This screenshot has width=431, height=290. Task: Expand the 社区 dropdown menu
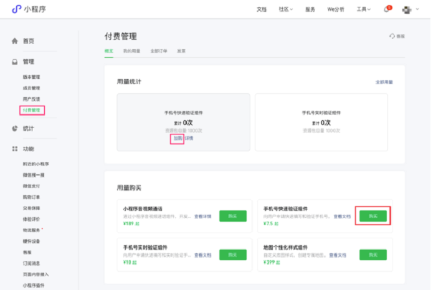click(286, 10)
